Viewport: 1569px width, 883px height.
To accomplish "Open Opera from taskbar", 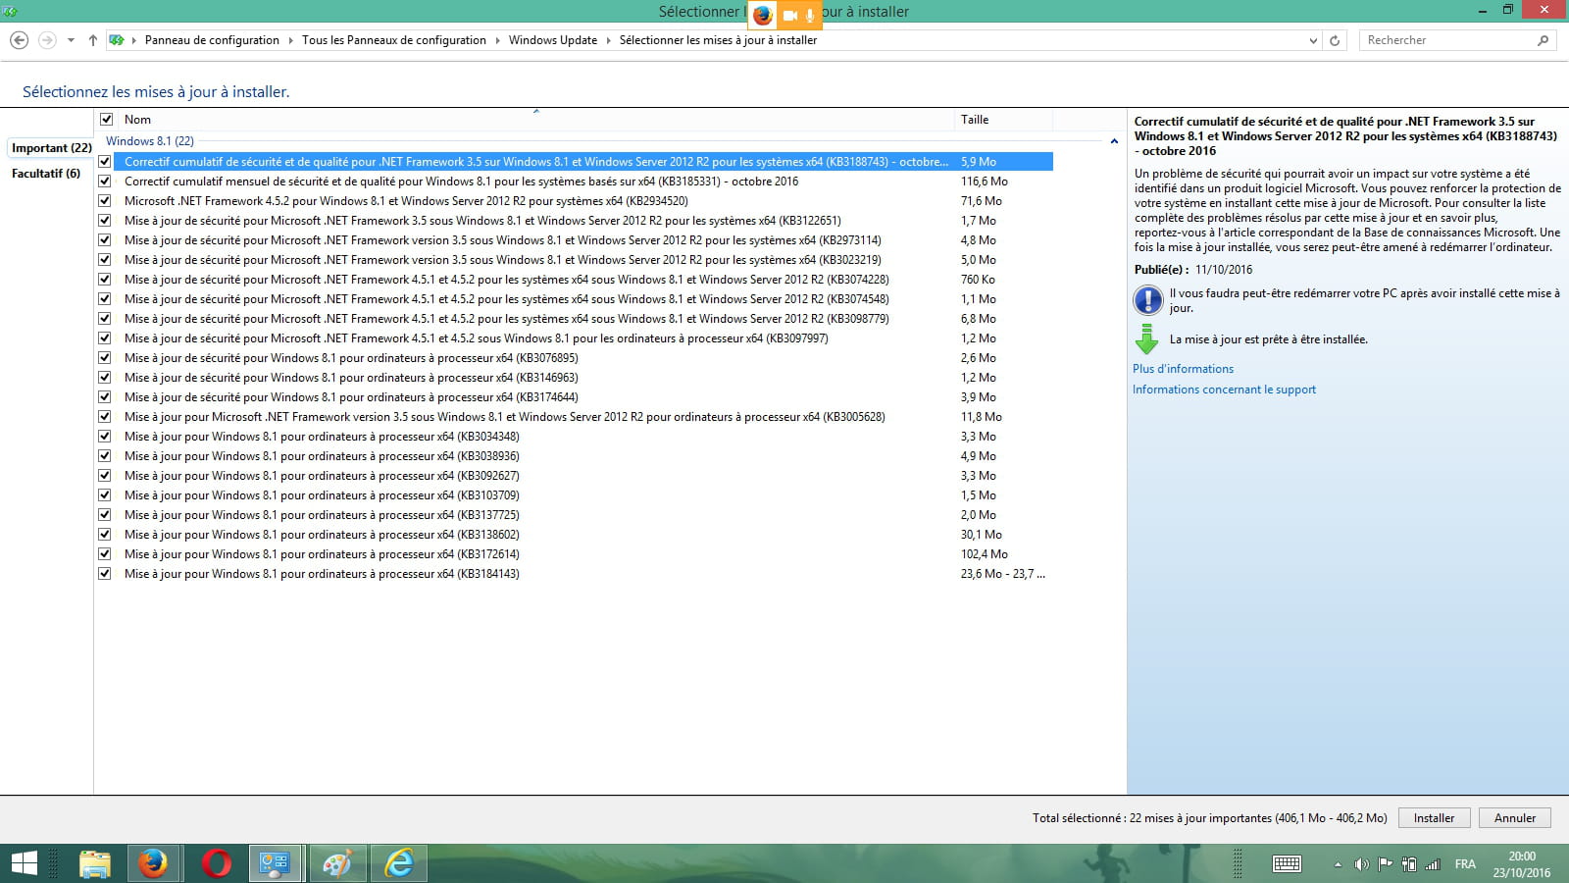I will [217, 863].
